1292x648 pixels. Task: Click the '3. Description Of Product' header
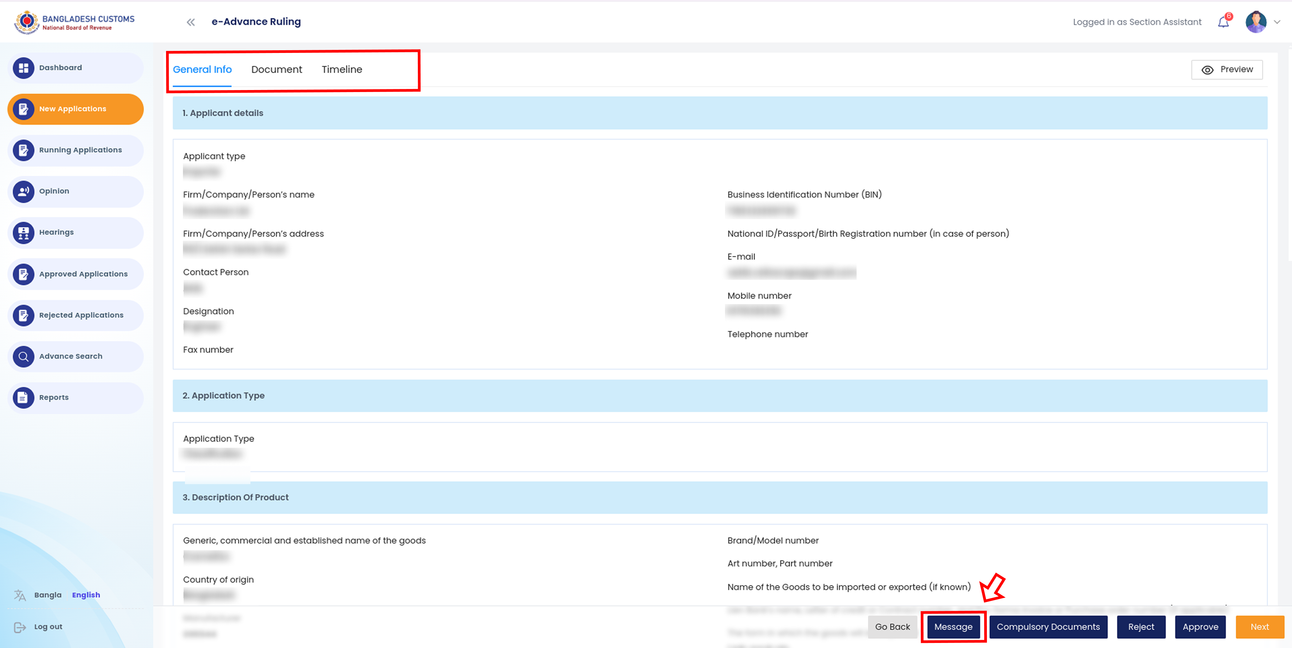(720, 497)
